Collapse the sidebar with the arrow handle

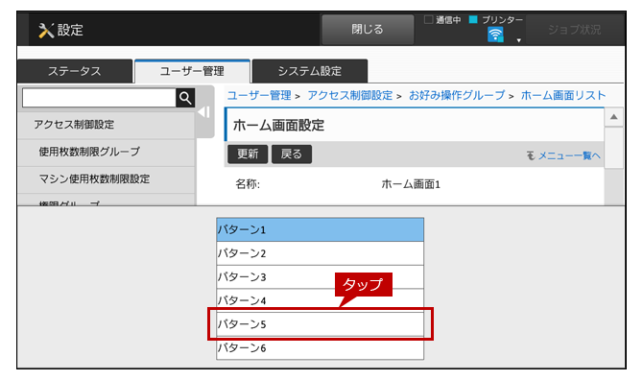point(204,112)
